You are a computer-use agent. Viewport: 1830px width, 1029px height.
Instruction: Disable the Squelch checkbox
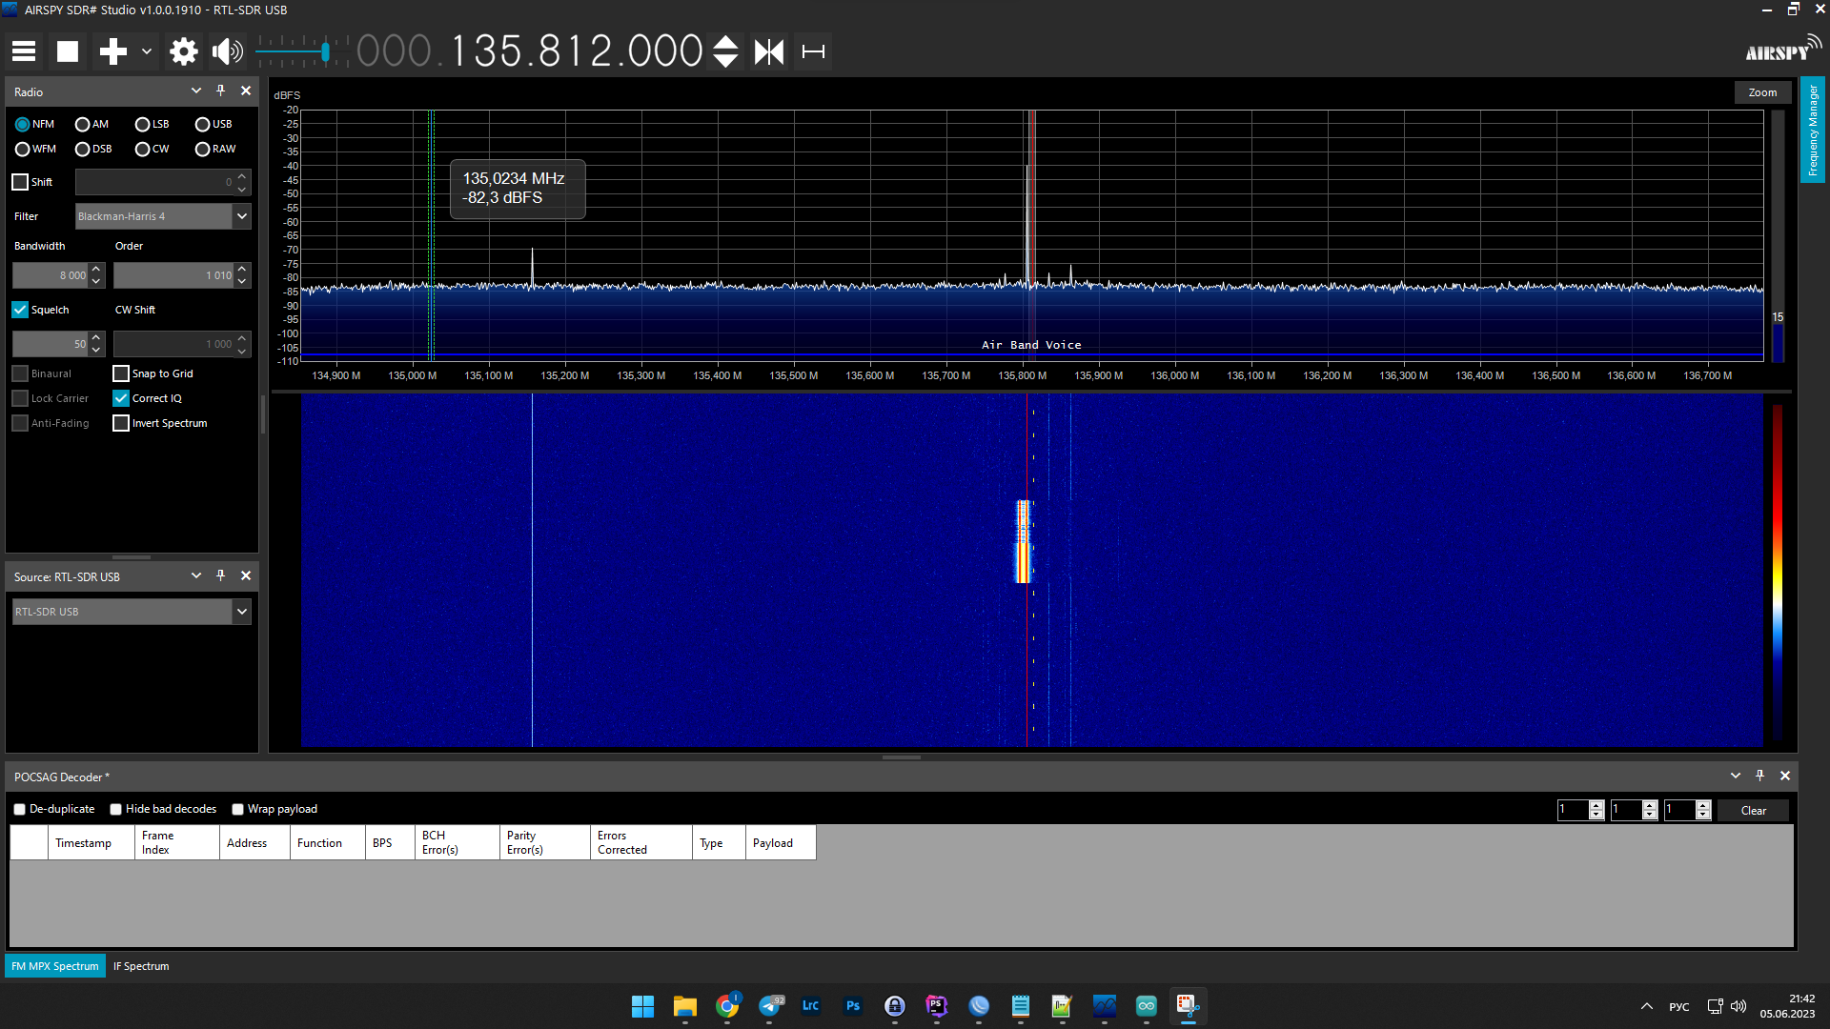click(20, 310)
